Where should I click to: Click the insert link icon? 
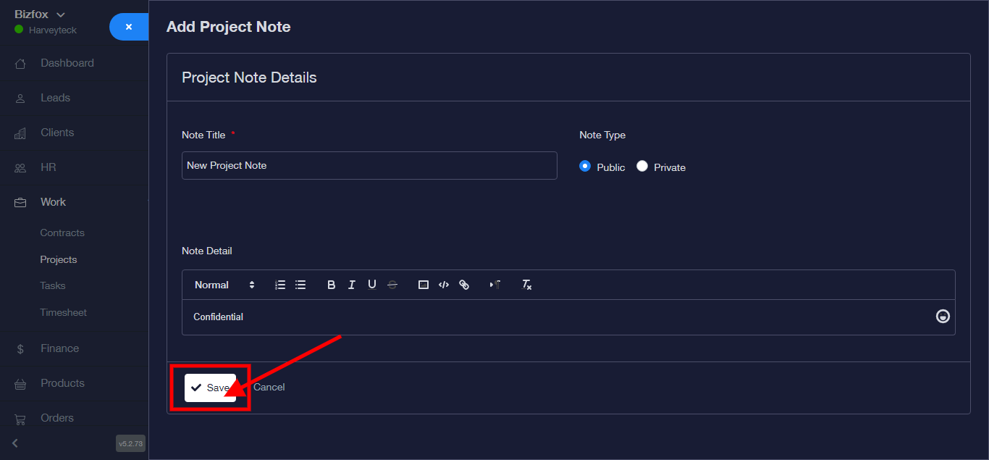click(464, 285)
